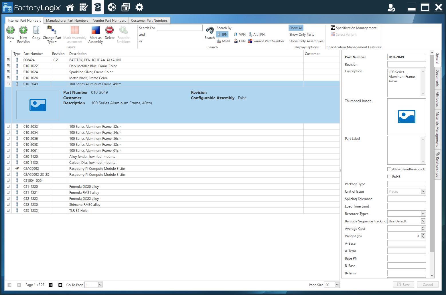Click the Copy part icon
Screen dimensions: 446x295
pyautogui.click(x=36, y=30)
